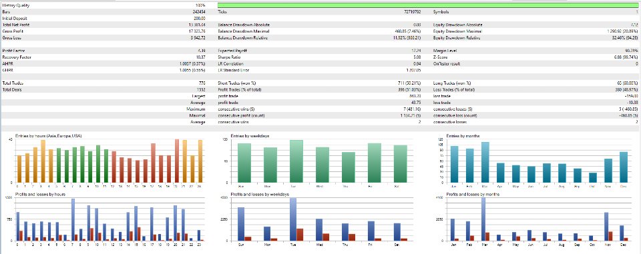Select the Z-Score label
This screenshot has height=254, width=641.
coord(441,57)
